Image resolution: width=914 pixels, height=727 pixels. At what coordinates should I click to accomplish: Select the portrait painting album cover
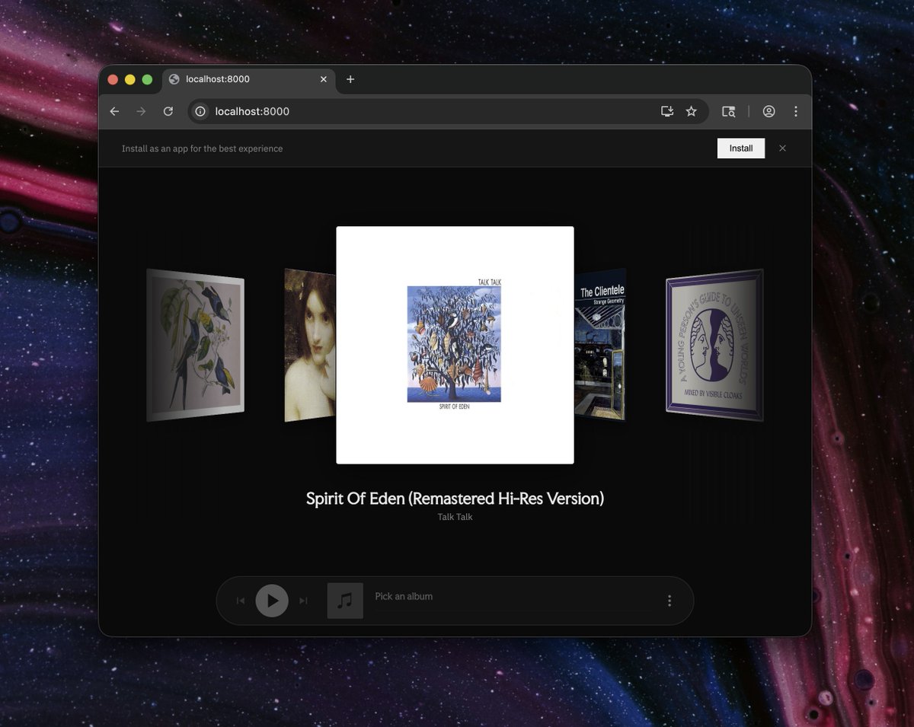[x=310, y=345]
